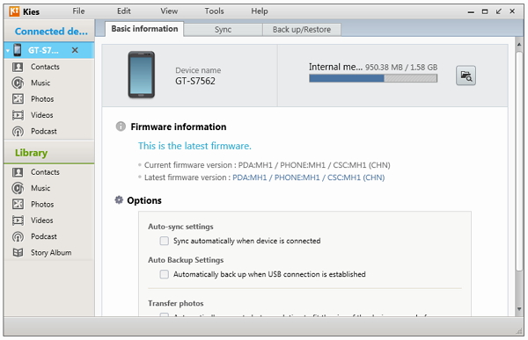Select the GT-S7... device in sidebar

tap(43, 50)
